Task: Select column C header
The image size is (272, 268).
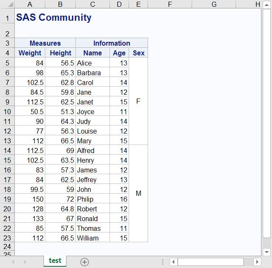Action: (x=93, y=4)
